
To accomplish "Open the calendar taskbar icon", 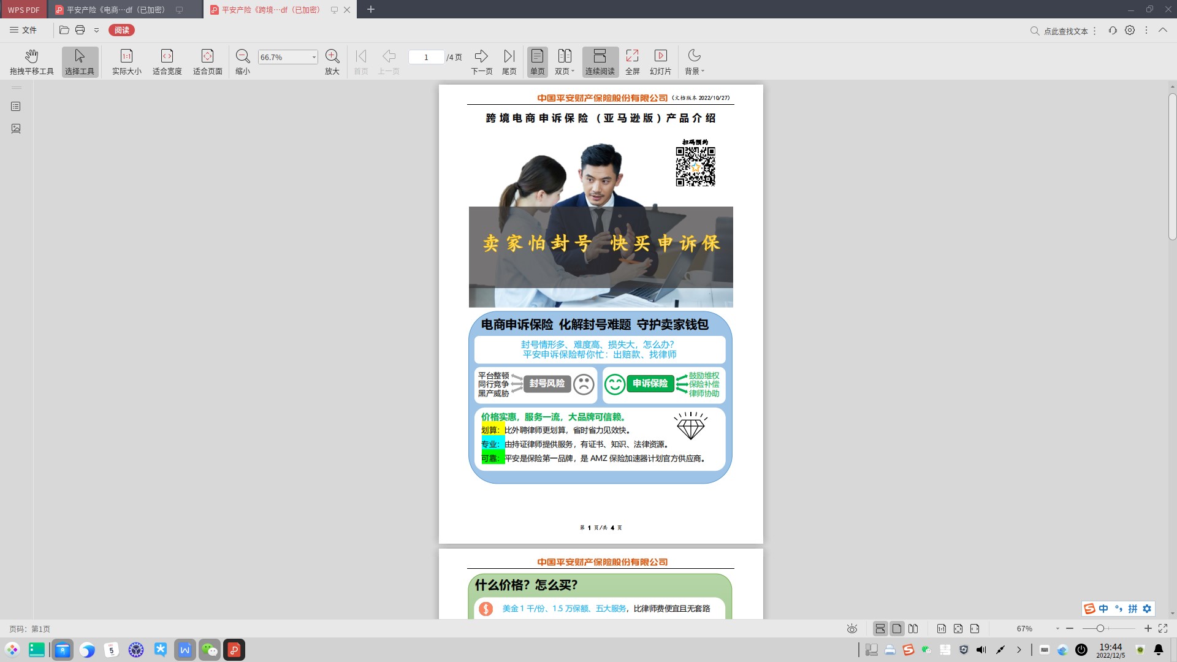I will (x=112, y=650).
